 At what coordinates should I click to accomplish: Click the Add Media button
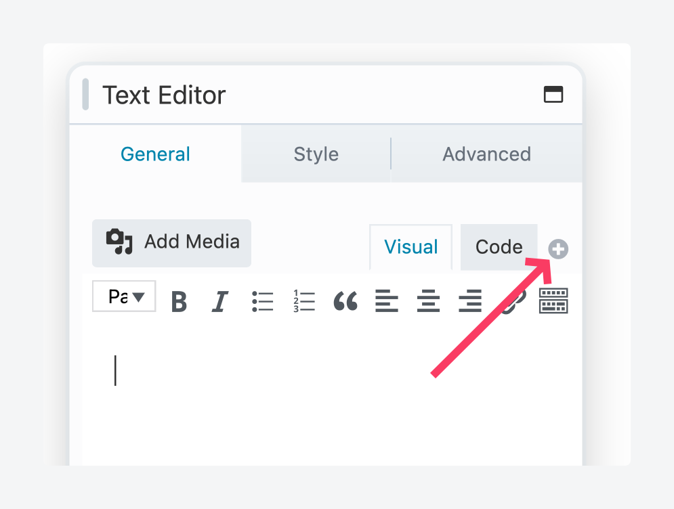point(171,243)
